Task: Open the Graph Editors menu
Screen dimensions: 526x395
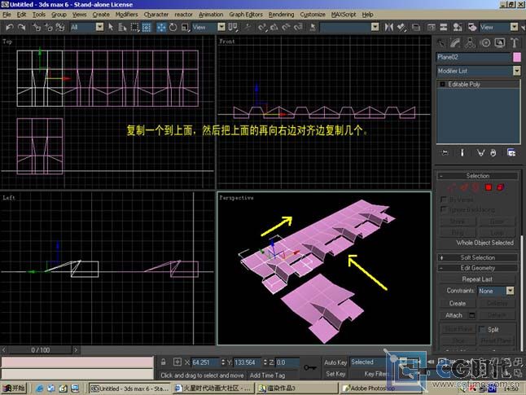Action: coord(246,15)
